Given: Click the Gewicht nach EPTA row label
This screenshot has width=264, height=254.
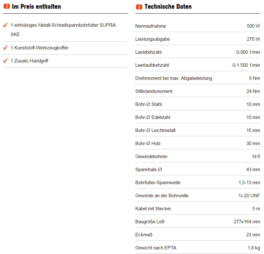Looking at the screenshot, I should tap(156, 248).
